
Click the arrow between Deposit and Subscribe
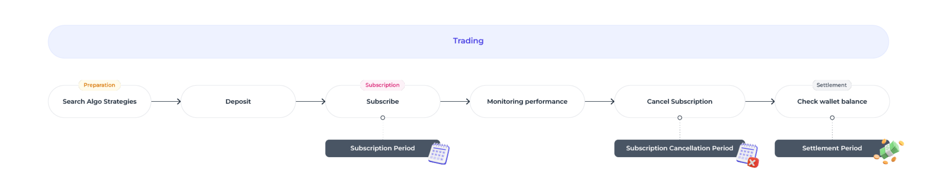coord(311,102)
